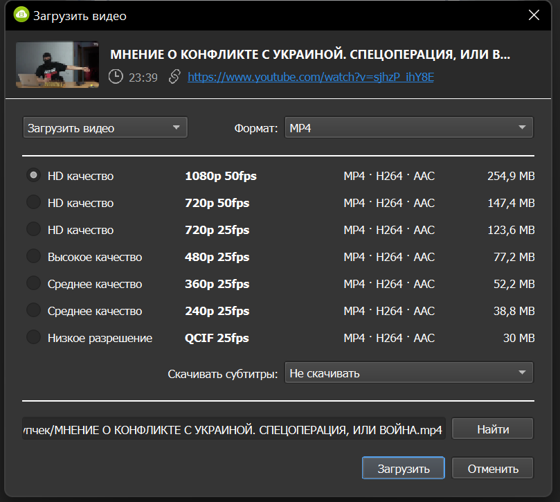
Task: Choose 480p 25fps high quality option
Action: 33,257
